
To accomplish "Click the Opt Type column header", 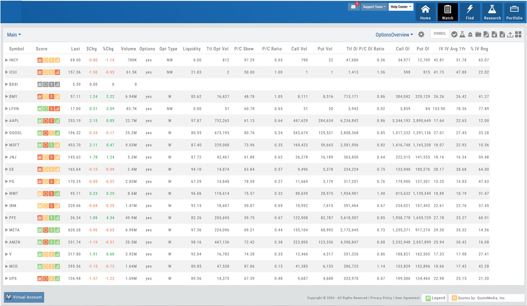I will (168, 49).
